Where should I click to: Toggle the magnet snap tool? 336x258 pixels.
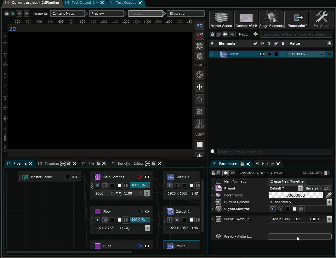pyautogui.click(x=200, y=36)
